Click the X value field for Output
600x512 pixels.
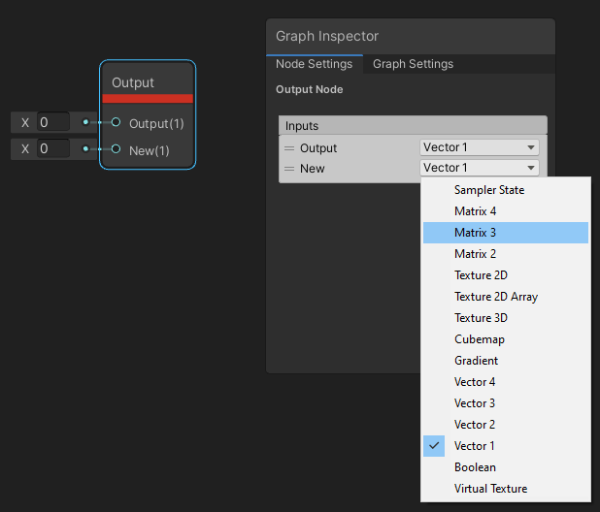click(x=53, y=122)
